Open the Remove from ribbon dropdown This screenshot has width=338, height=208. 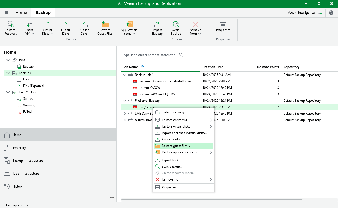[x=195, y=28]
